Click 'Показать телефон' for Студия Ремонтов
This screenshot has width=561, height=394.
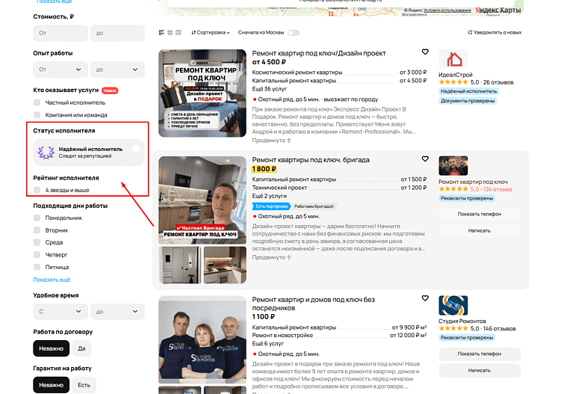pyautogui.click(x=480, y=354)
